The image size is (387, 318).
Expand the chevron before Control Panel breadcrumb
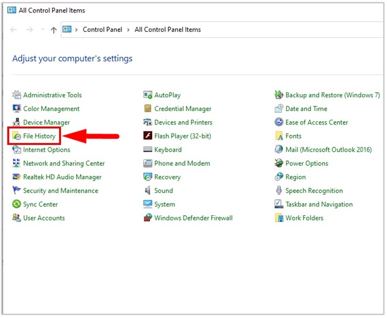point(77,30)
